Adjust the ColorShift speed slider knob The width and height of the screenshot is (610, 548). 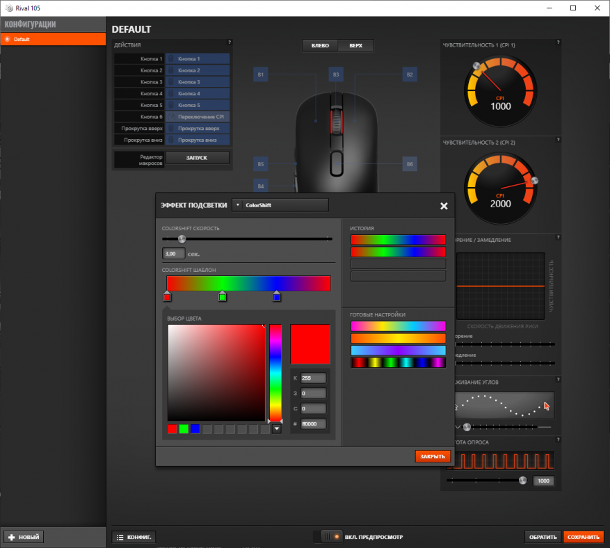tap(182, 239)
